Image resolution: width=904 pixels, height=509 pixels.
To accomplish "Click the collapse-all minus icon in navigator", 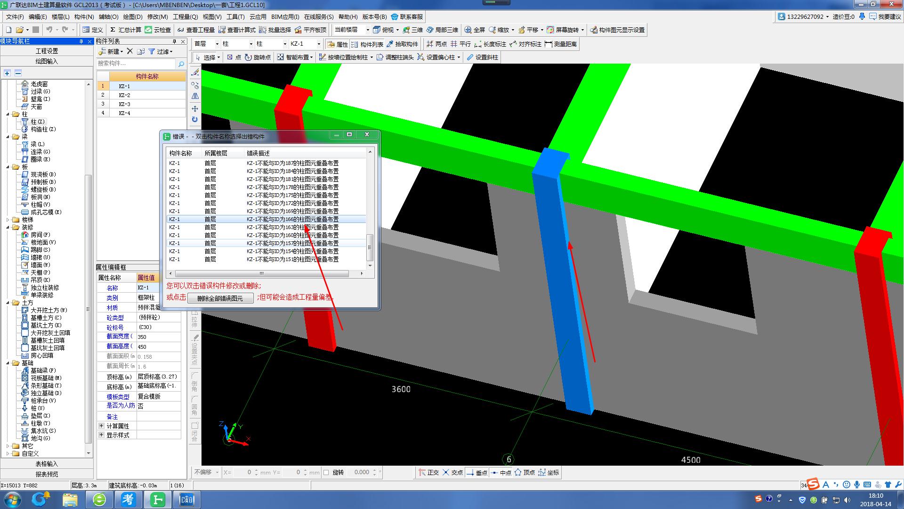I will click(x=18, y=73).
